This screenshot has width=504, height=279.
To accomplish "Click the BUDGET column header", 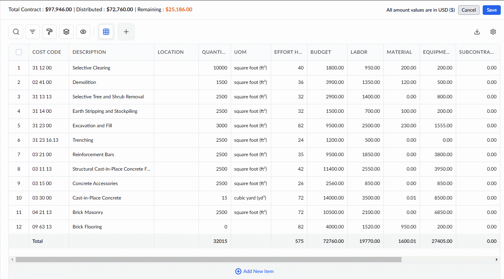I will point(321,52).
